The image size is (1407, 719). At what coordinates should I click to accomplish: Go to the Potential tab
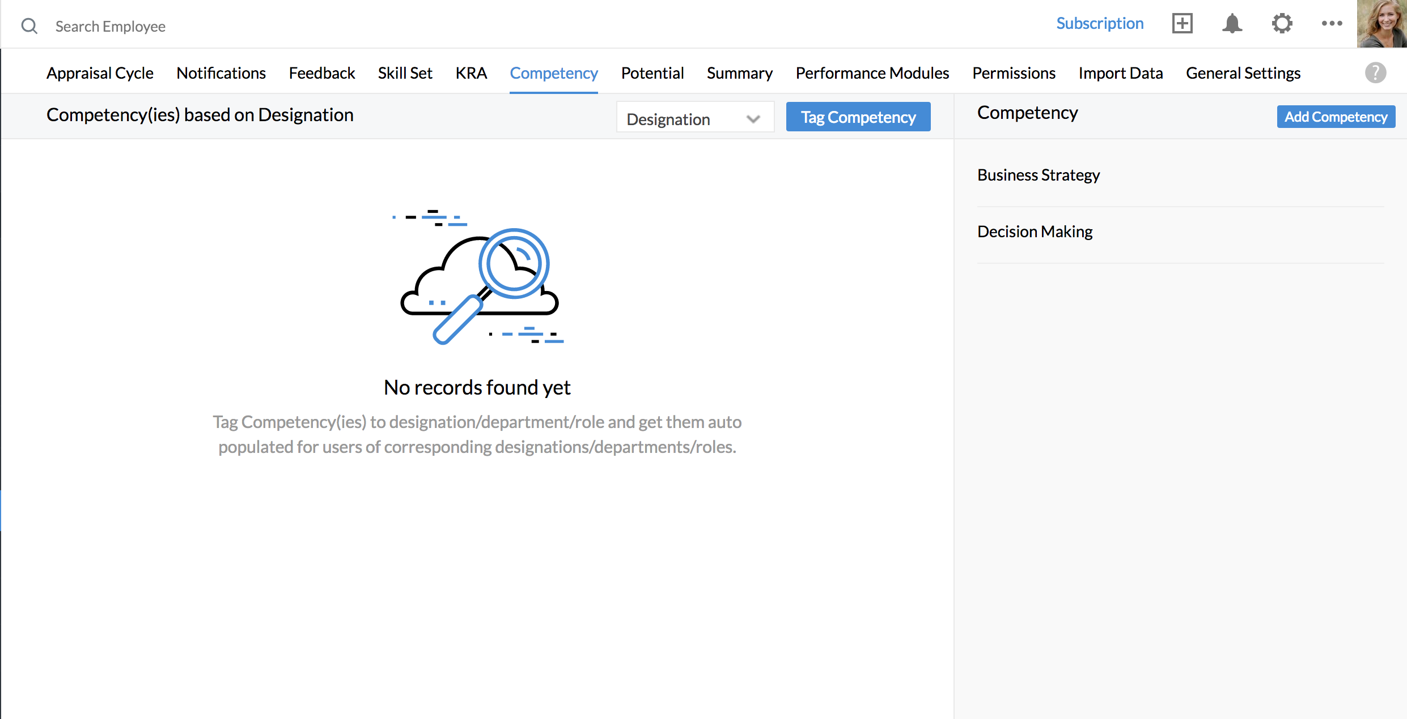[x=652, y=73]
